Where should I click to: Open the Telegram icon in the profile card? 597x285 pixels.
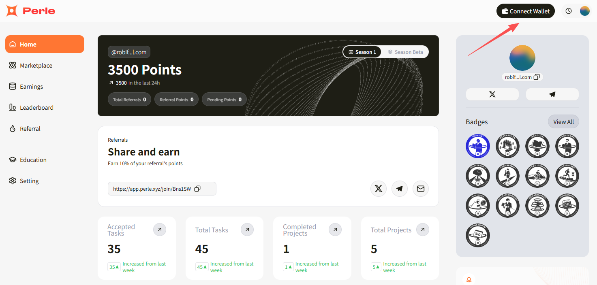click(x=552, y=94)
